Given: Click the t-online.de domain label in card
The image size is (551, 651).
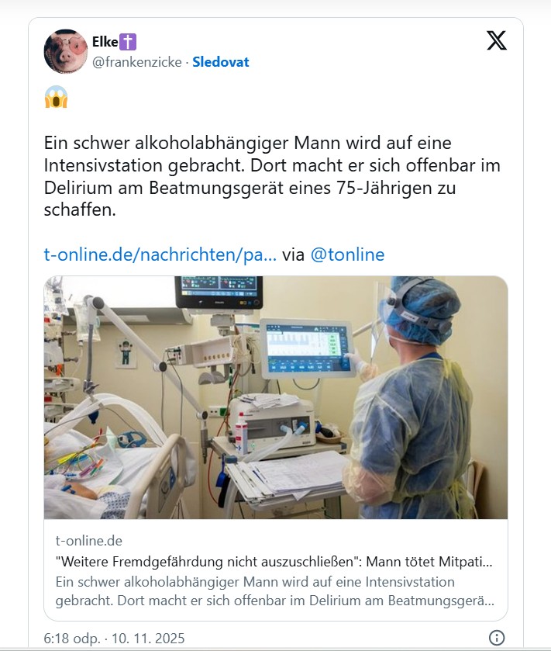Looking at the screenshot, I should (x=89, y=541).
